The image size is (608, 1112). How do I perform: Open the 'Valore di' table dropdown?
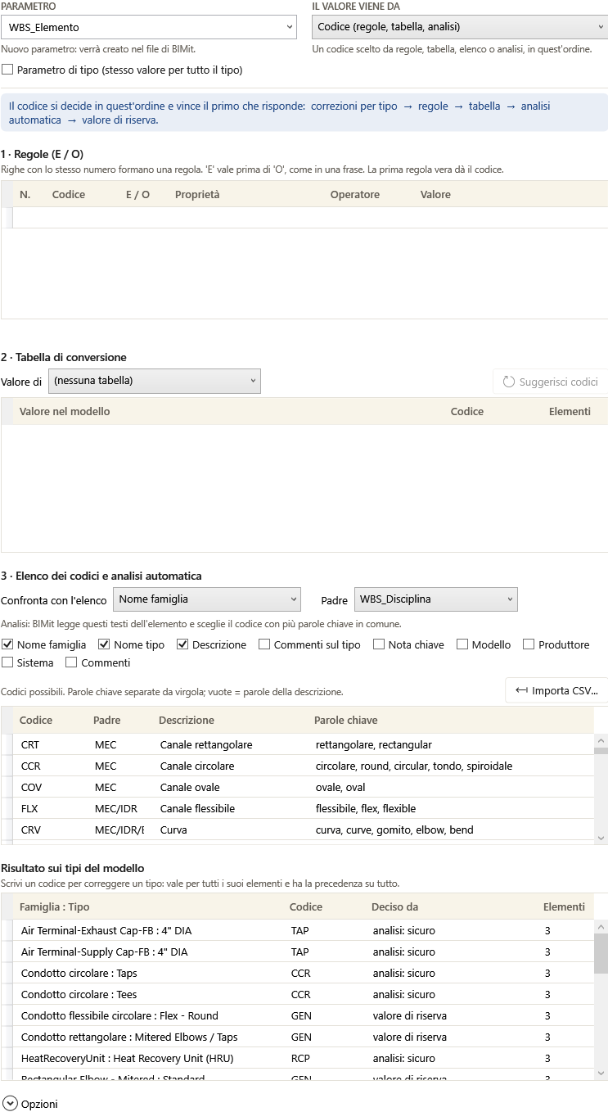coord(155,381)
